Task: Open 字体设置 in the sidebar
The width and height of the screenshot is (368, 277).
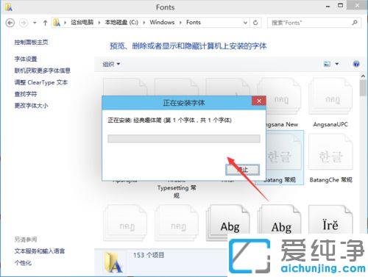Action: pos(26,59)
